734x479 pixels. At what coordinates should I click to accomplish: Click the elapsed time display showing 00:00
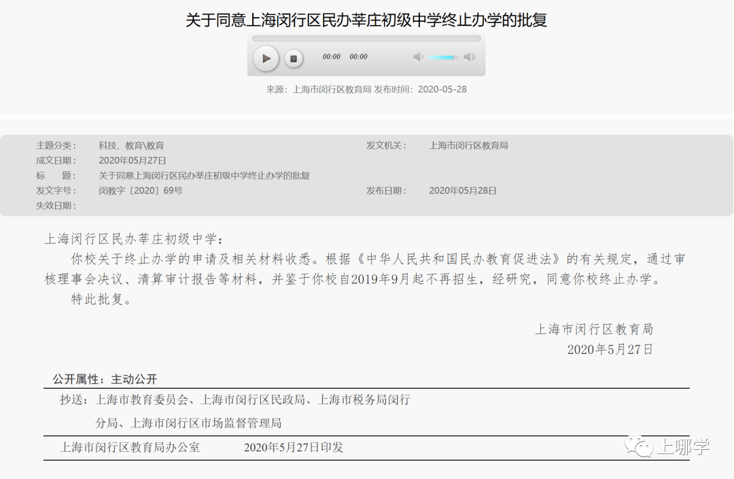(331, 57)
